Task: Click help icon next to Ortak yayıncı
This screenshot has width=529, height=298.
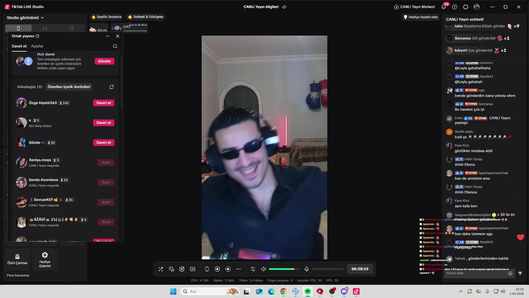Action: click(x=38, y=36)
